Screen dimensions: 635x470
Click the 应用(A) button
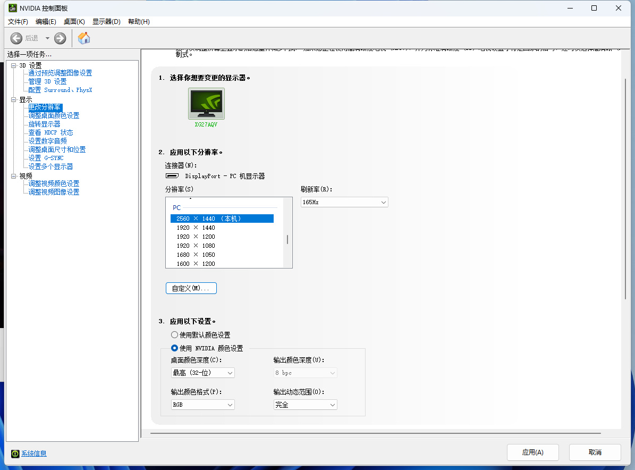coord(533,452)
